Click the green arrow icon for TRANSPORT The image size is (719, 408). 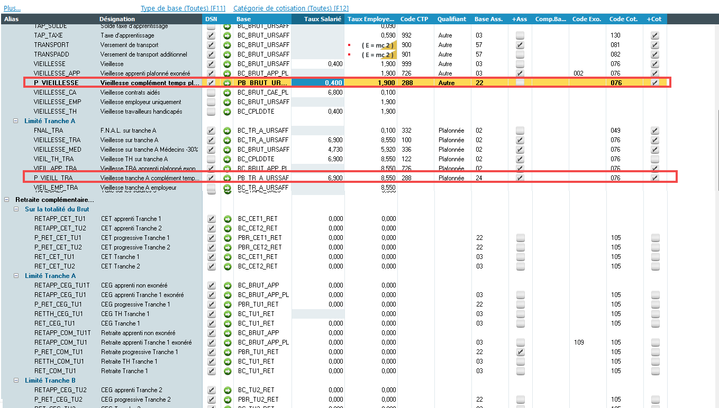point(227,45)
